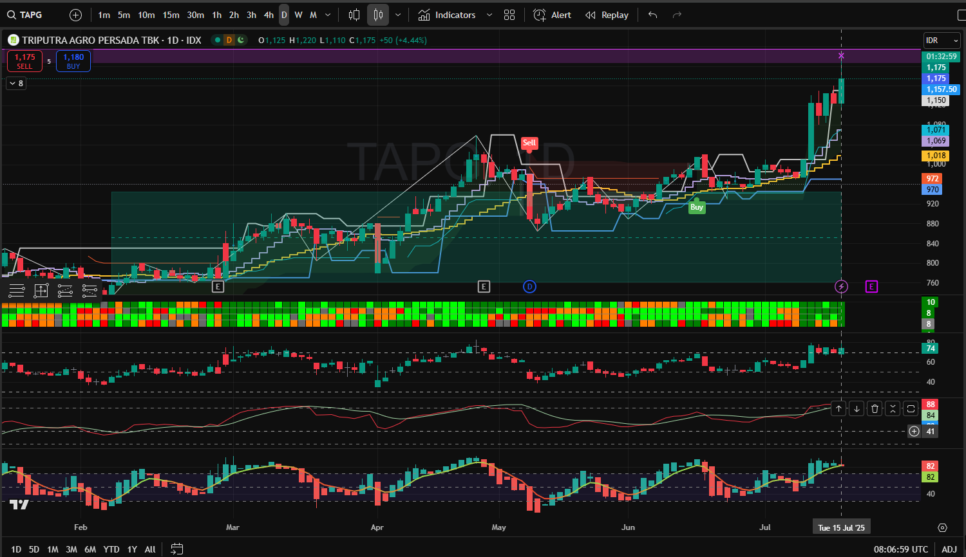This screenshot has height=557, width=966.
Task: Open timezone menu showing 08:06:59 UTC
Action: tap(901, 549)
